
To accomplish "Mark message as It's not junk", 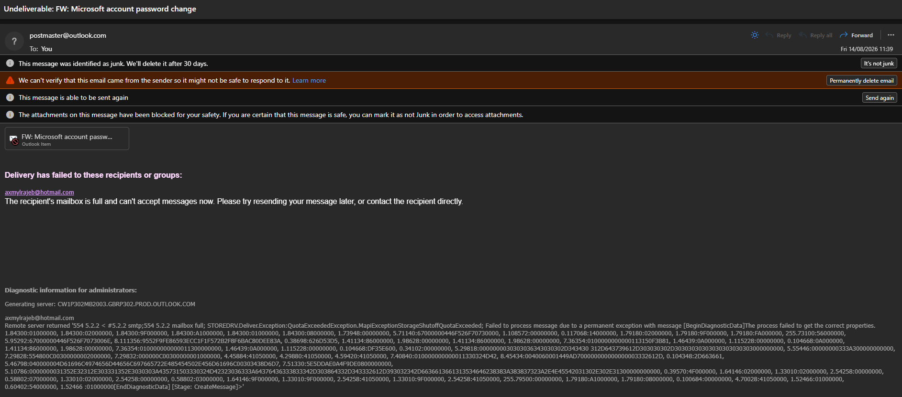I will [879, 64].
